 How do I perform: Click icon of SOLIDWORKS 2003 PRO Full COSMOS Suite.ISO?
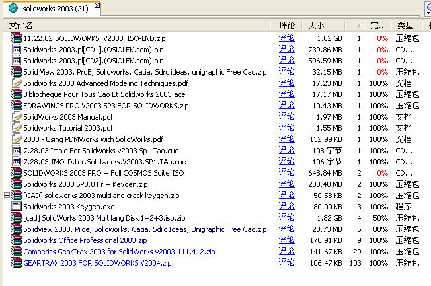17,173
